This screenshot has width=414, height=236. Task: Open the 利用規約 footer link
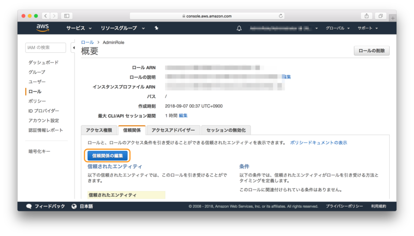(x=379, y=206)
